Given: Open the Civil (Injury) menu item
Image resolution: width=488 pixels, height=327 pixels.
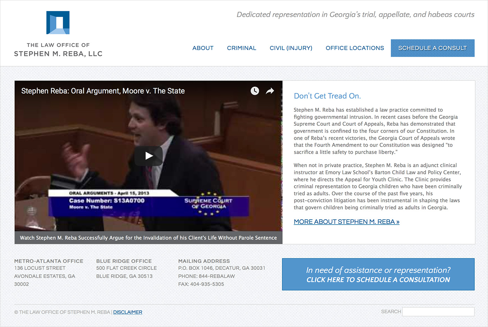Looking at the screenshot, I should 291,48.
